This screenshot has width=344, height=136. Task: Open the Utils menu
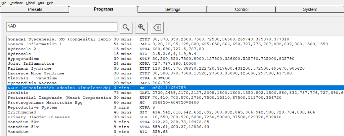[41, 3]
